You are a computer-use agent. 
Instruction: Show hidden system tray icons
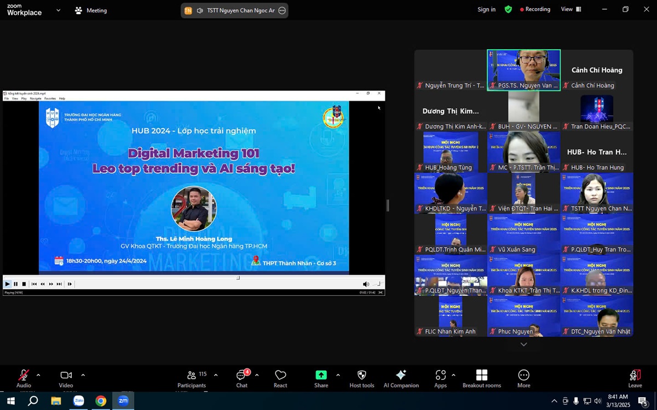(x=554, y=401)
